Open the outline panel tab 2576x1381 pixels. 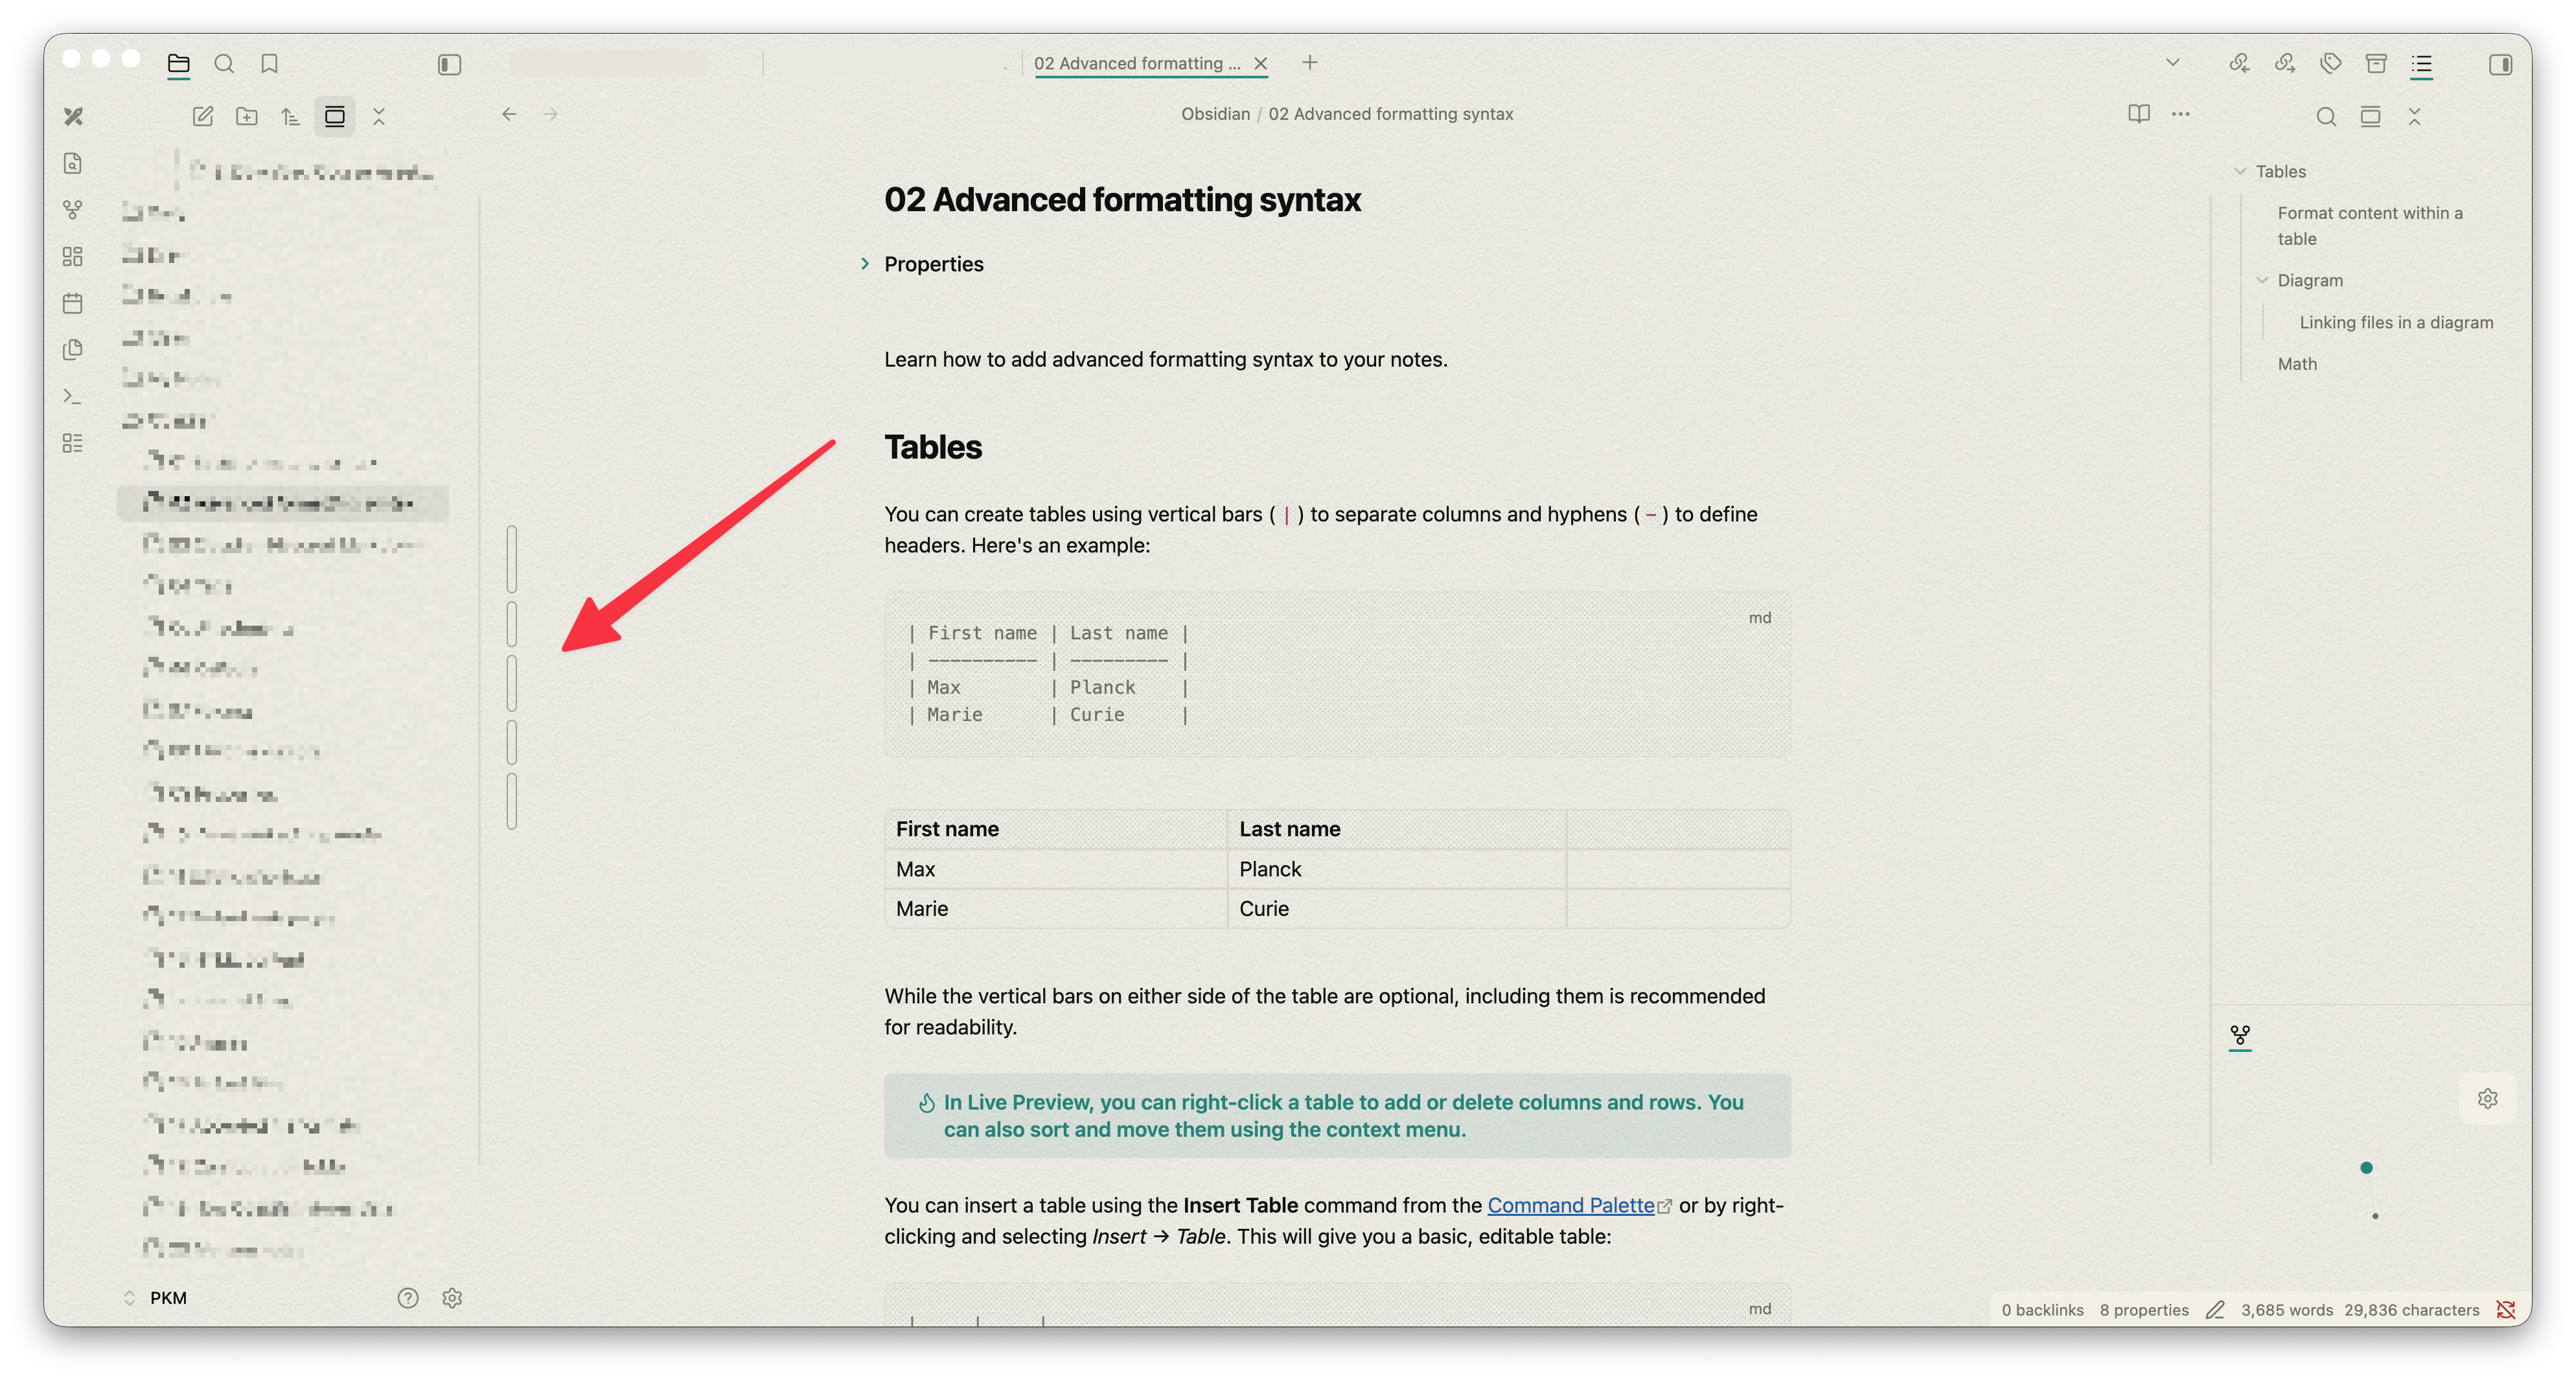[x=2422, y=64]
